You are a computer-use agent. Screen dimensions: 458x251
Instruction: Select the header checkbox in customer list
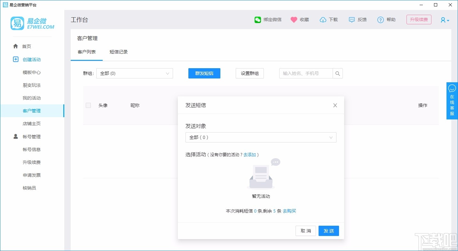[x=88, y=105]
